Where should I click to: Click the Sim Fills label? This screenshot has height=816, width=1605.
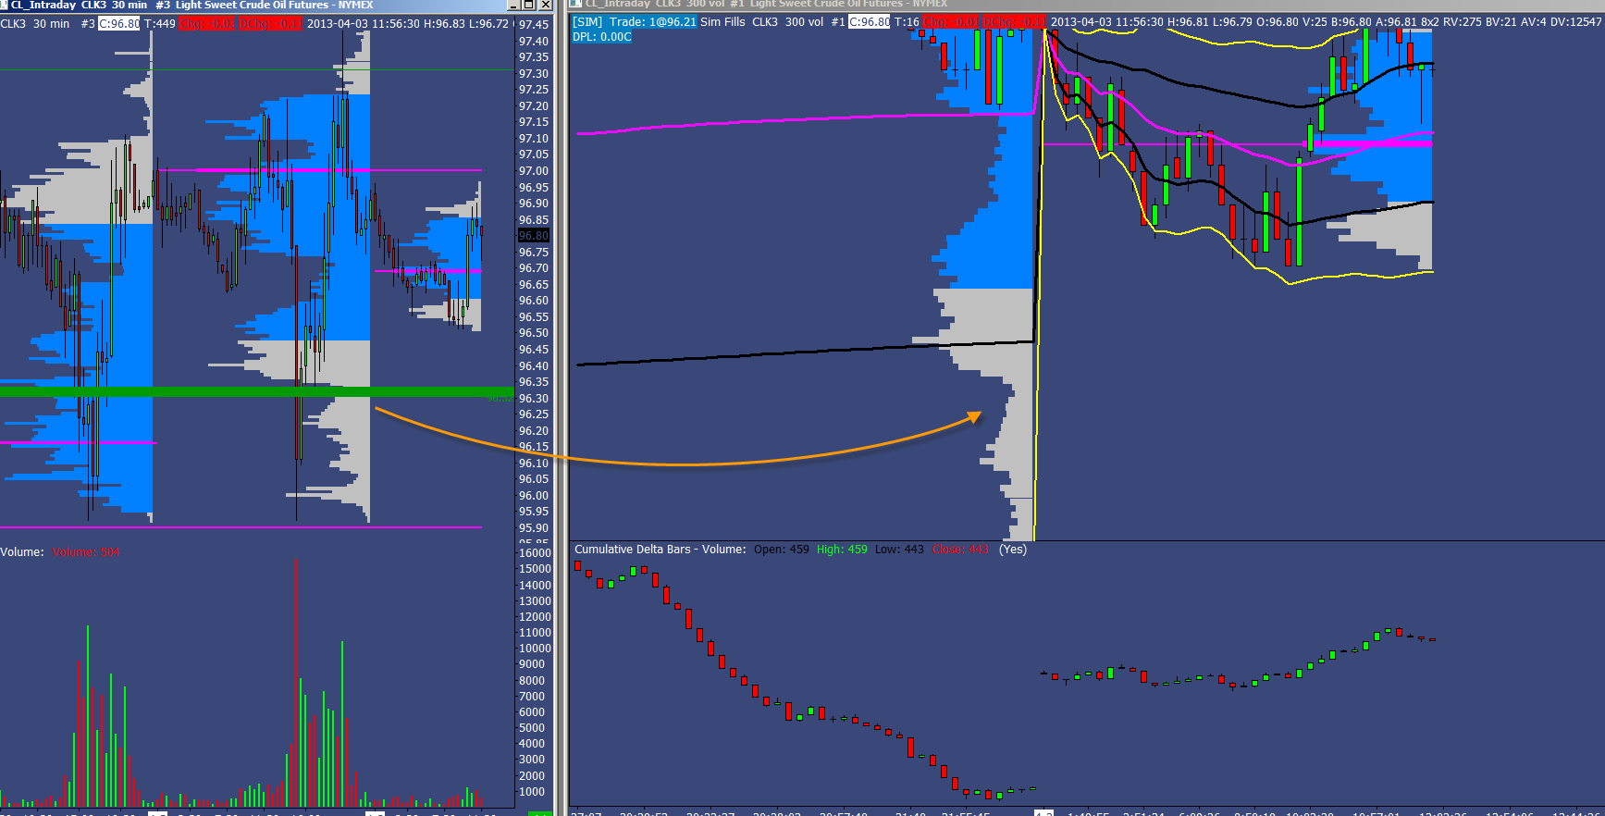722,22
